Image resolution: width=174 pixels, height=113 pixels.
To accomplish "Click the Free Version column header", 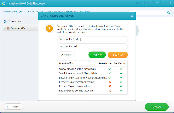I will tap(105, 64).
